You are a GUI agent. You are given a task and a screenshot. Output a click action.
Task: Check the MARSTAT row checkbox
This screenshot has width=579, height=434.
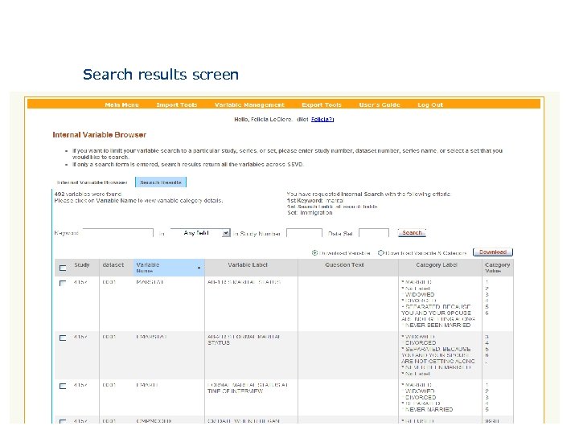coord(63,283)
